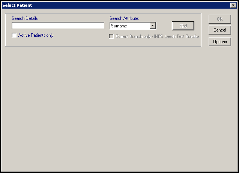Click into the Search Details text box
The height and width of the screenshot is (173, 239).
coord(58,26)
